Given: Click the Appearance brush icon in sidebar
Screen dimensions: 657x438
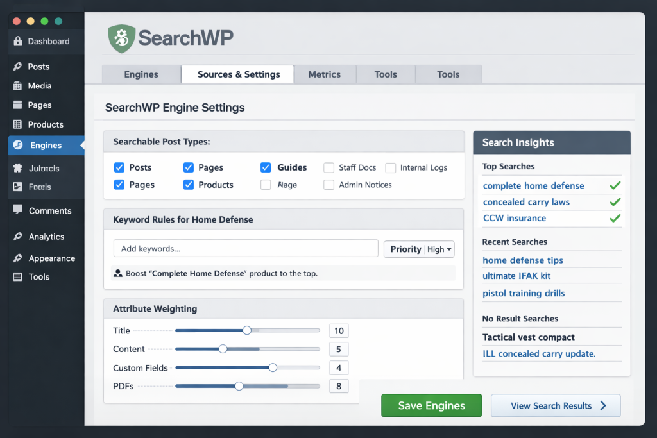Looking at the screenshot, I should coord(17,258).
